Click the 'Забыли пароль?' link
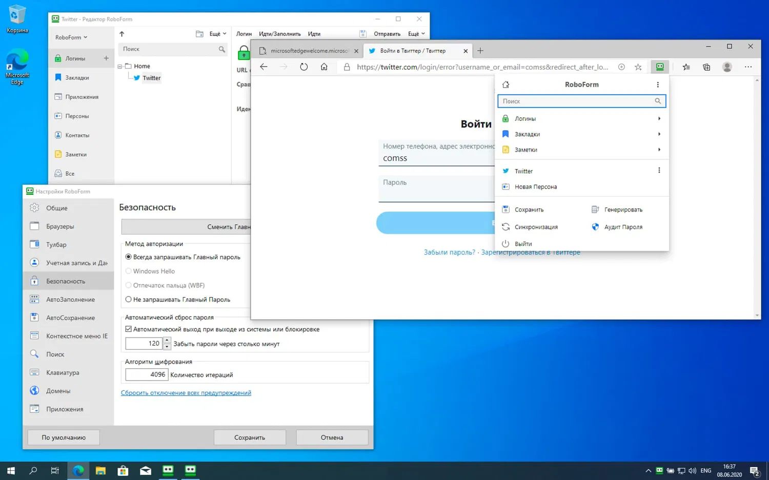The image size is (769, 480). 449,252
